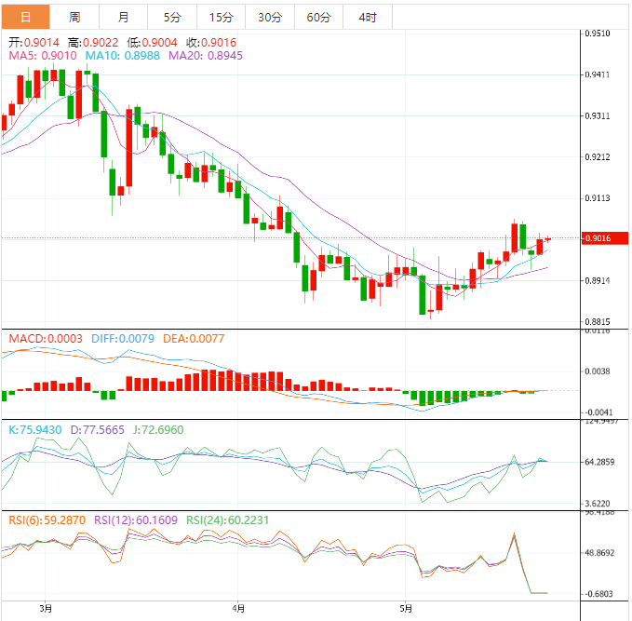Open the 4时 (4-hour) tab
The height and width of the screenshot is (621, 632).
click(x=367, y=17)
